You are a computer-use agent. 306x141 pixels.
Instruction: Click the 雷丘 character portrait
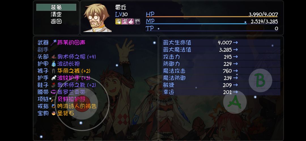(x=97, y=18)
